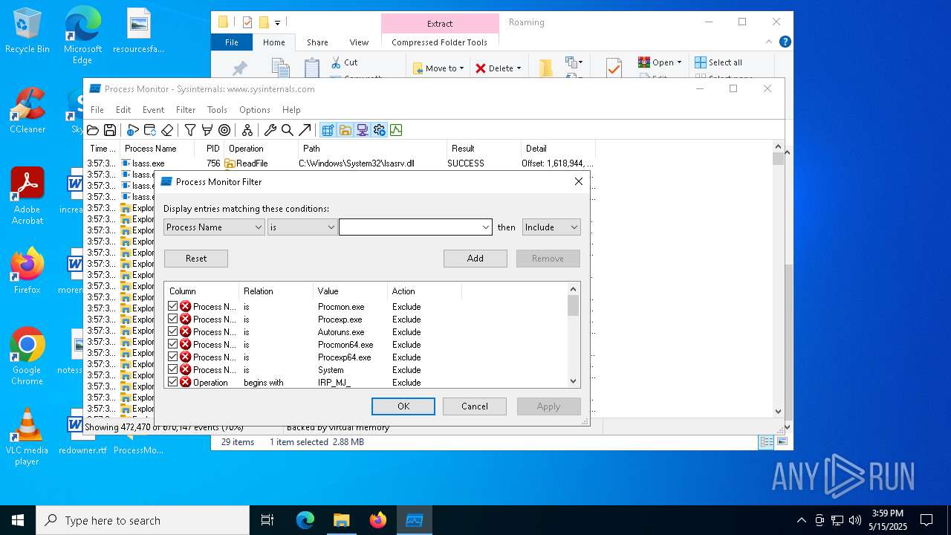The width and height of the screenshot is (951, 535).
Task: Click the Add button in filter dialog
Action: pyautogui.click(x=475, y=259)
